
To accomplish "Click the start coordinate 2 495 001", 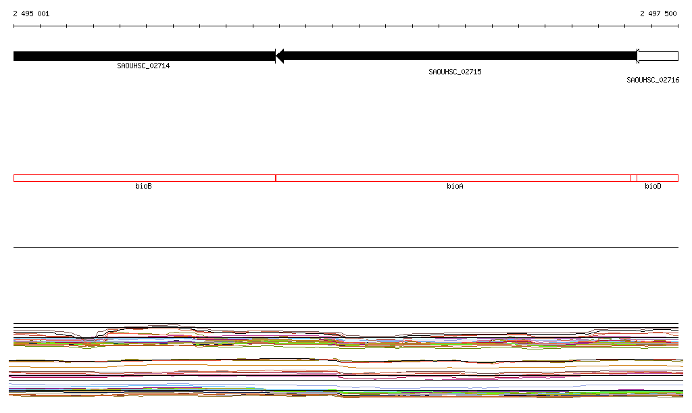I will [31, 14].
